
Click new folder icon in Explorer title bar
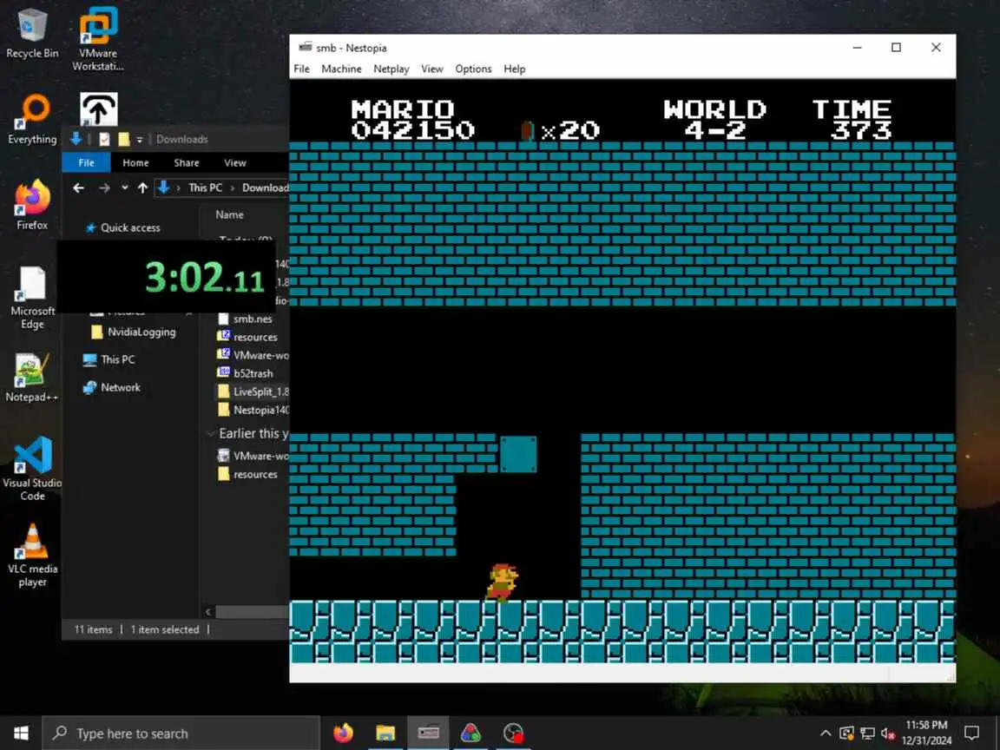click(124, 139)
